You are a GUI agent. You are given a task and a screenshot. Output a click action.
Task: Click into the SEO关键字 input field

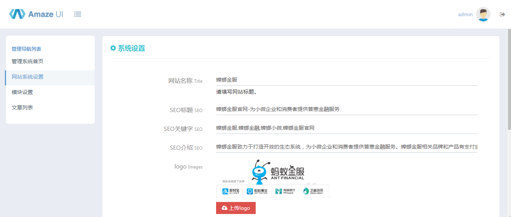(347, 128)
